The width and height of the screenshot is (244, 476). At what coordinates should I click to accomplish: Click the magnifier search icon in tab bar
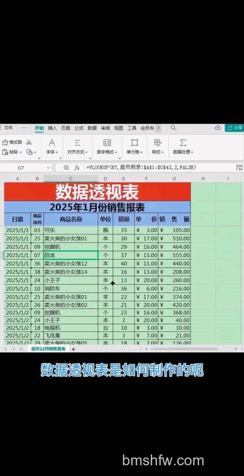[173, 128]
